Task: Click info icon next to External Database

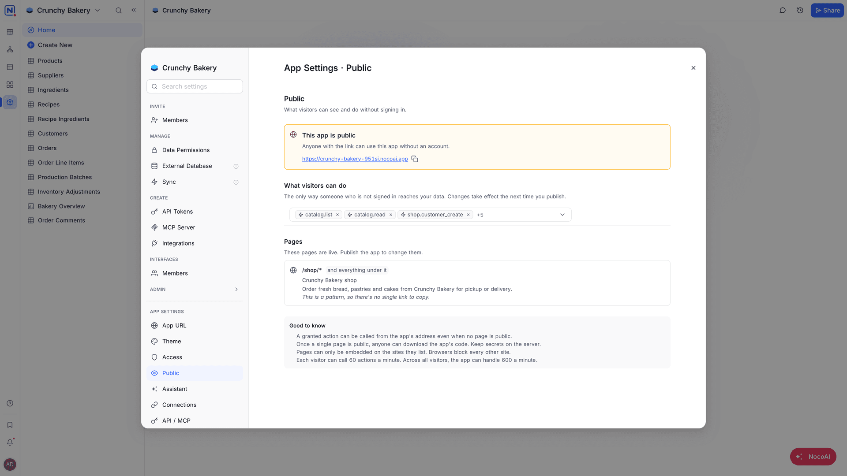Action: coord(236,166)
